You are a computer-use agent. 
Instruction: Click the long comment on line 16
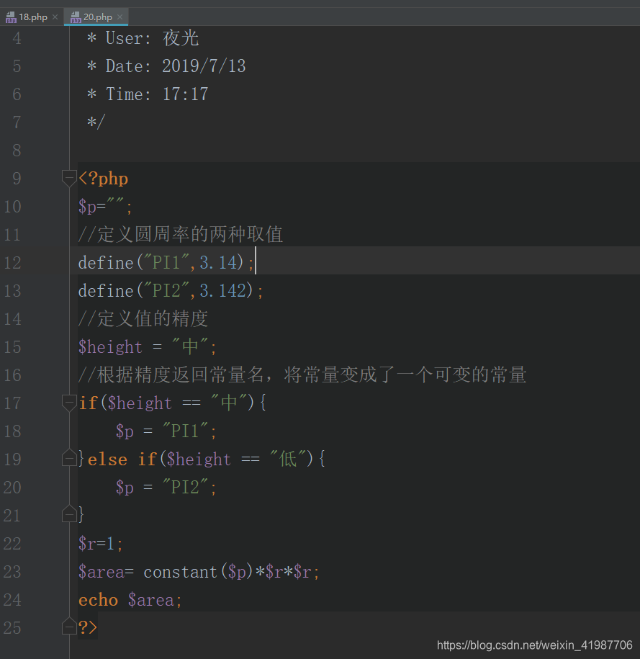point(302,375)
